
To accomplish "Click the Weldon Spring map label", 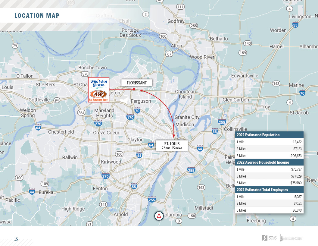I will tap(28, 113).
